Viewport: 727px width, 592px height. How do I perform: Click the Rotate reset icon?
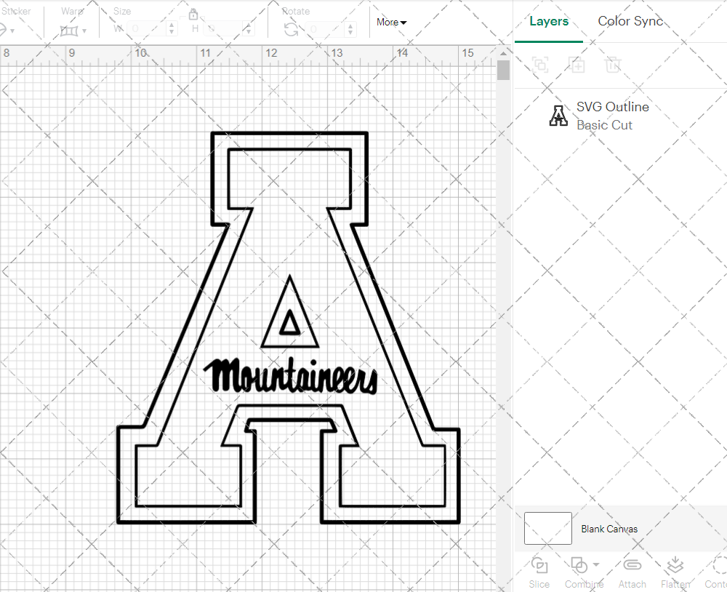click(x=290, y=29)
